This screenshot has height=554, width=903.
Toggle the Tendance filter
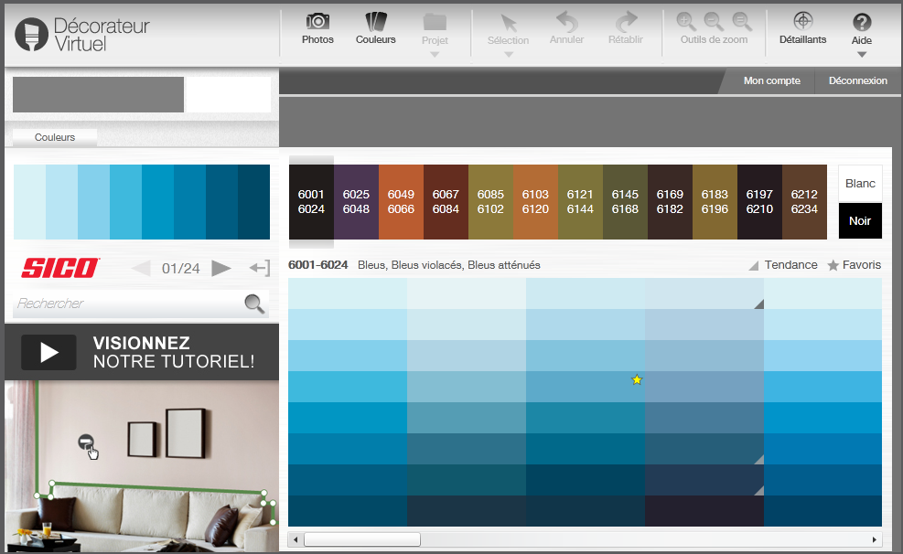783,265
